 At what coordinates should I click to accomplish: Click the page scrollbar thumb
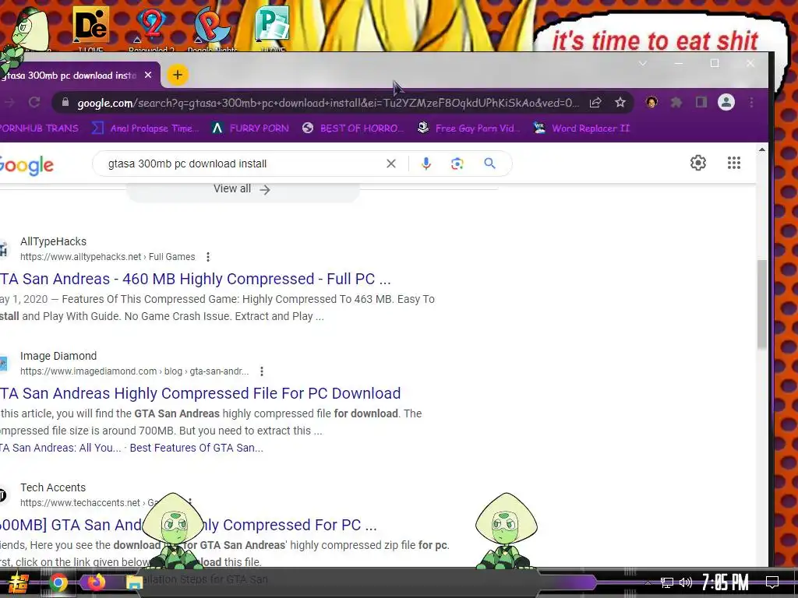point(761,304)
